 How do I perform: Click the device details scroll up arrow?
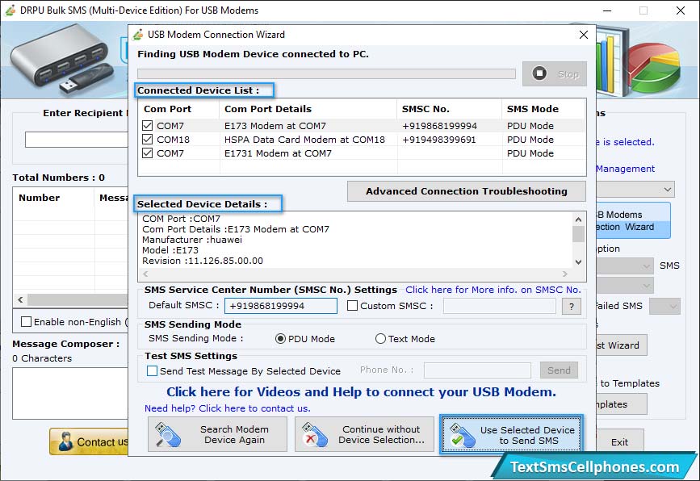click(x=579, y=220)
